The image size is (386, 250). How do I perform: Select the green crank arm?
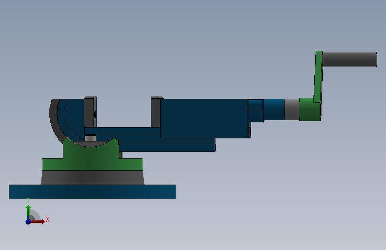tap(318, 77)
